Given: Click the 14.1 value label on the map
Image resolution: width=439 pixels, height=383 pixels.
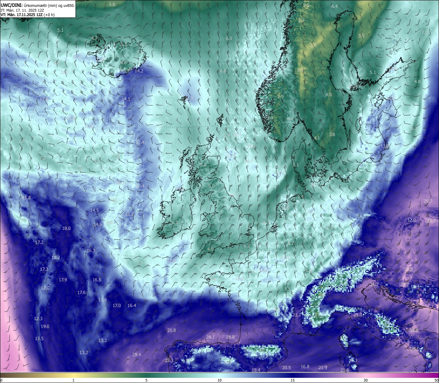Looking at the screenshot, I should click(x=126, y=99).
